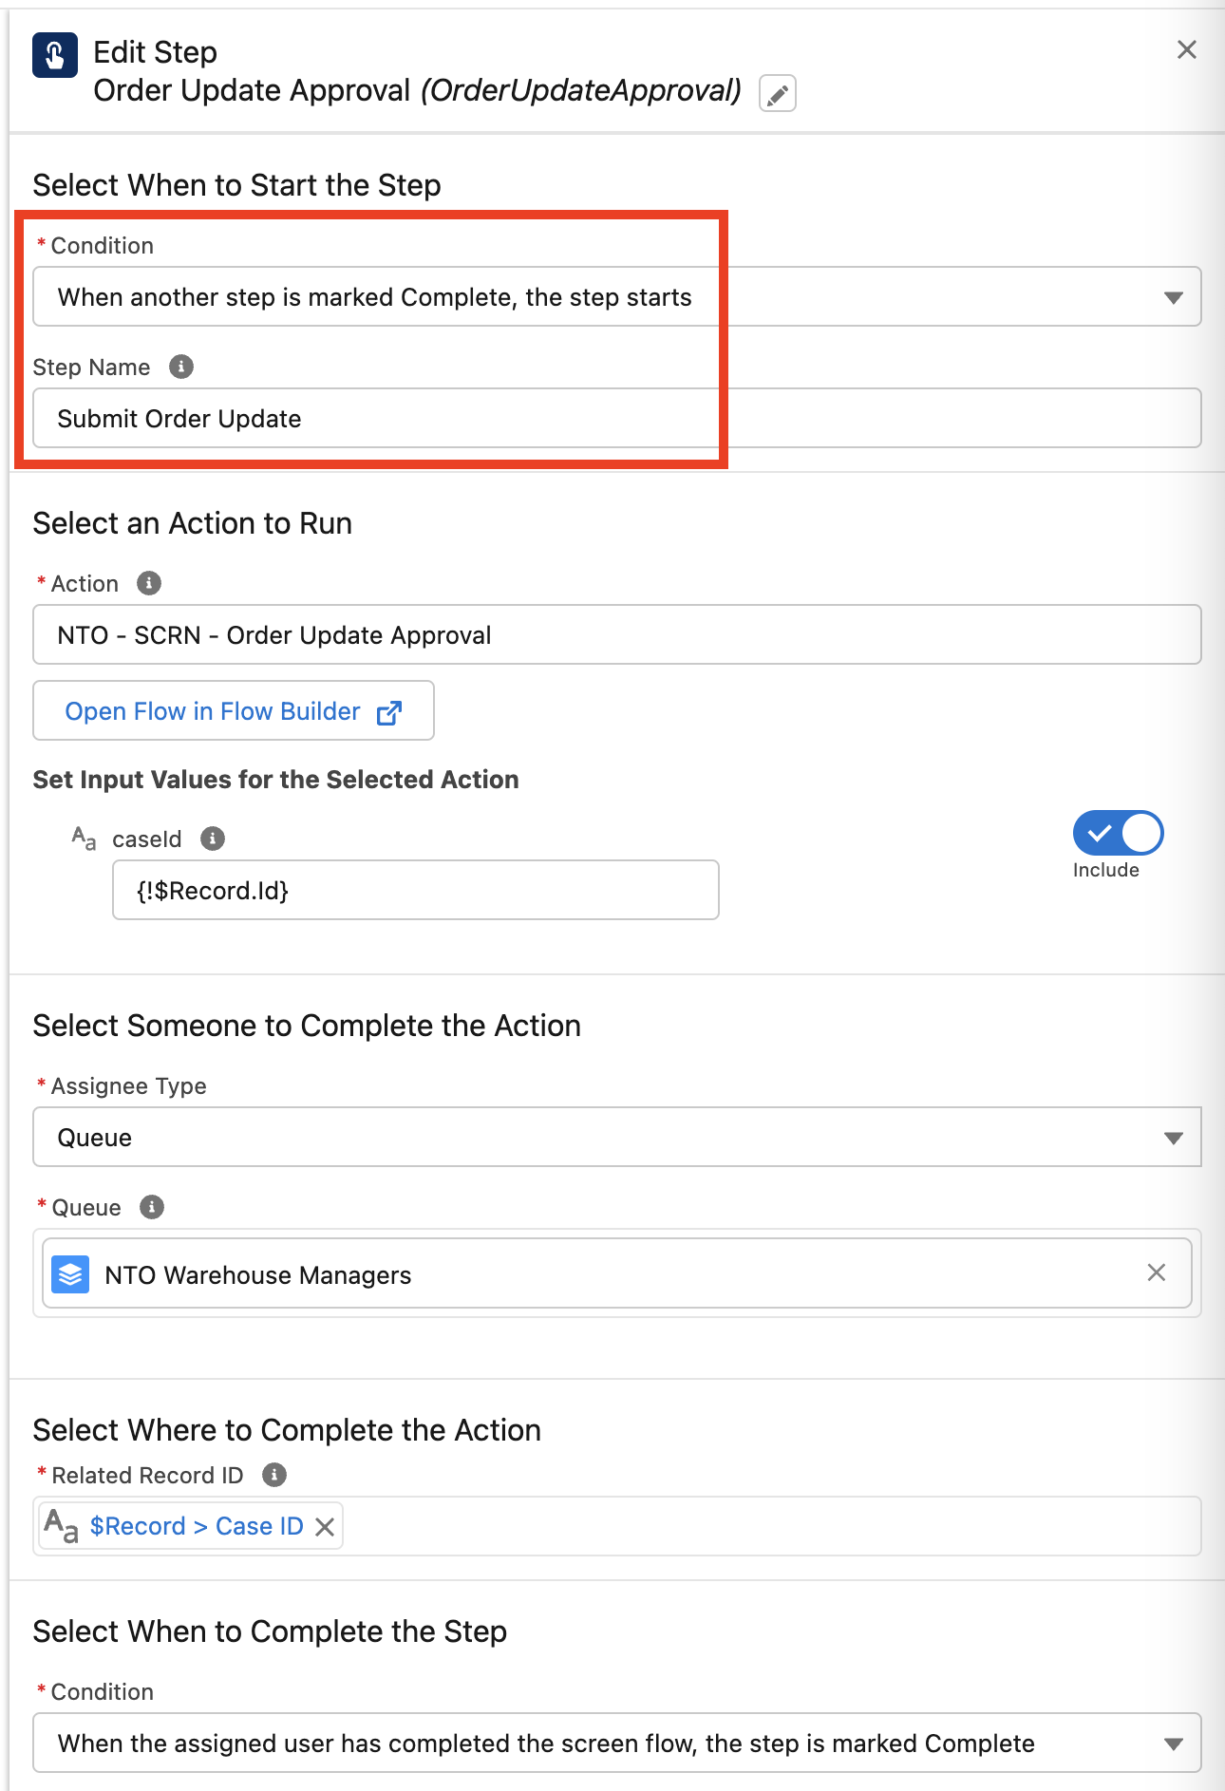The image size is (1225, 1791).
Task: Show info tooltip for caseId
Action: 213,839
